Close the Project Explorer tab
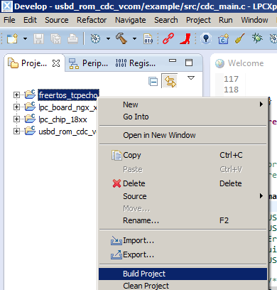This screenshot has height=290, width=277. (x=56, y=63)
